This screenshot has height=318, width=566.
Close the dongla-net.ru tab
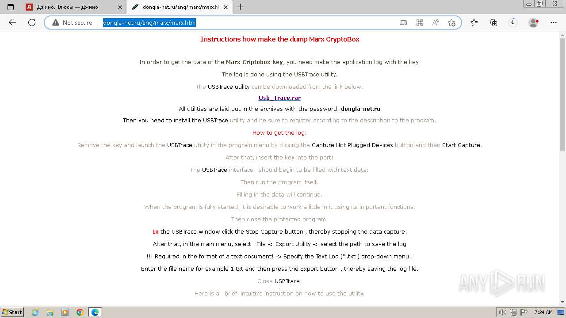(226, 7)
